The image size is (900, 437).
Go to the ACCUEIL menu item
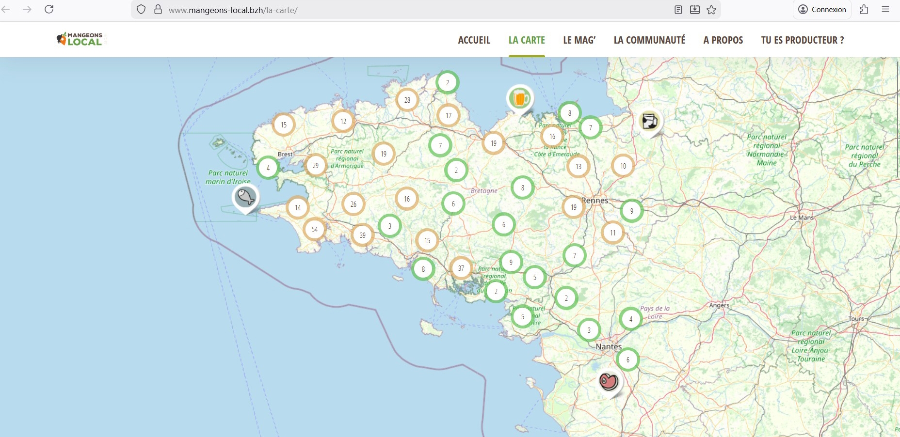[x=474, y=40]
